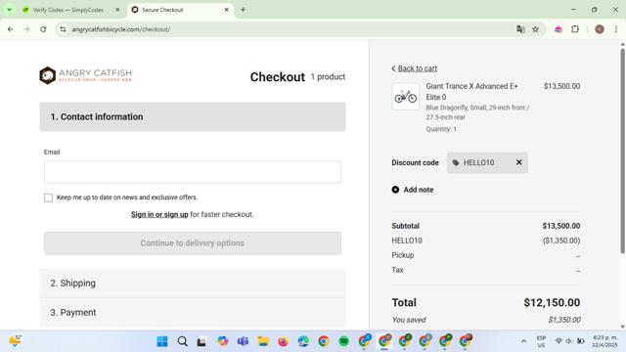Check Keep me up to date checkbox
The image size is (626, 352).
tap(48, 198)
